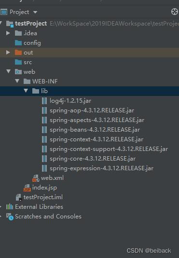Click the testProject root module name
This screenshot has width=179, height=258.
click(x=31, y=24)
